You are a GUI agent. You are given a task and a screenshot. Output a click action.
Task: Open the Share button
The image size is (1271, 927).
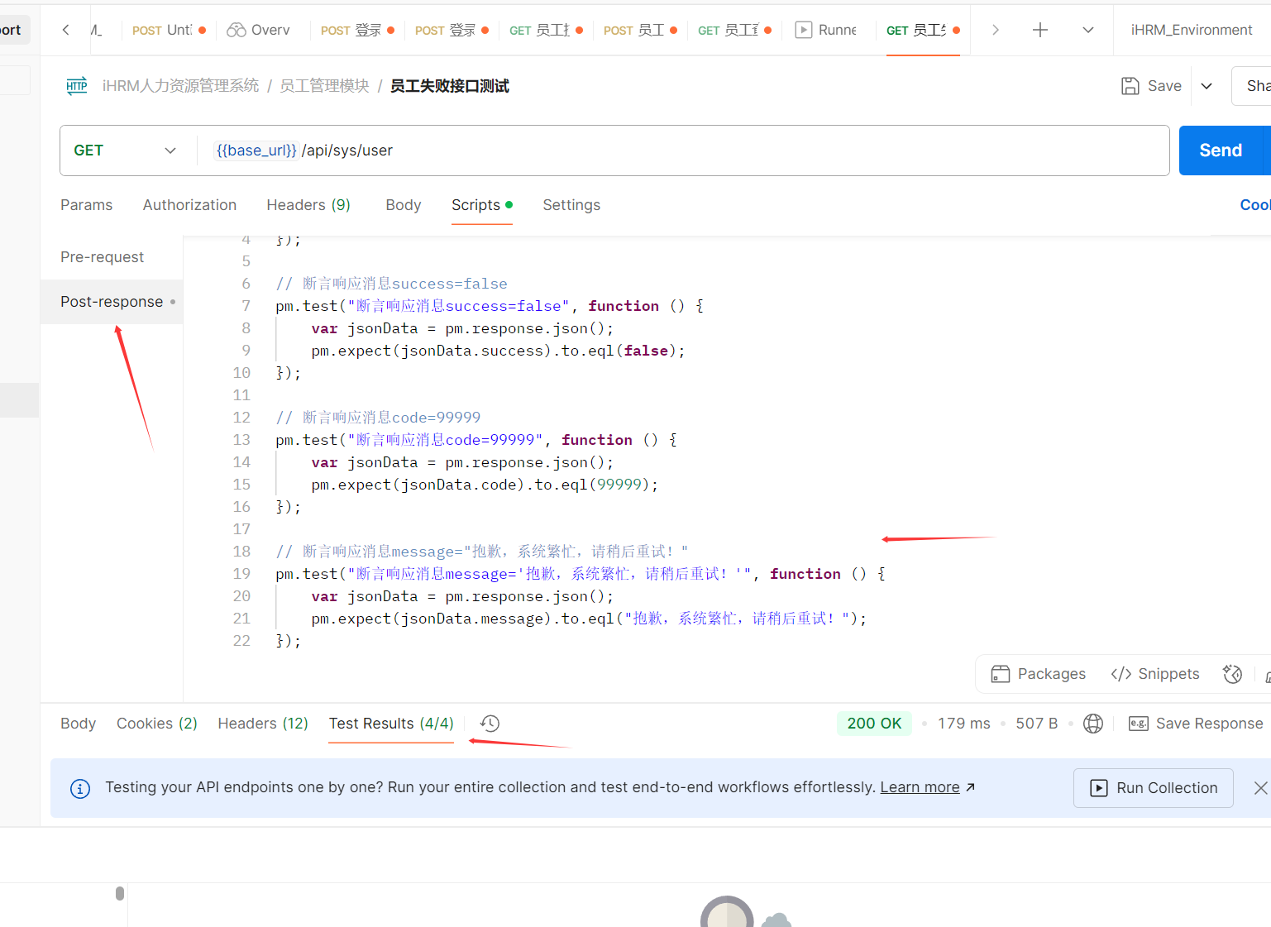pyautogui.click(x=1252, y=86)
